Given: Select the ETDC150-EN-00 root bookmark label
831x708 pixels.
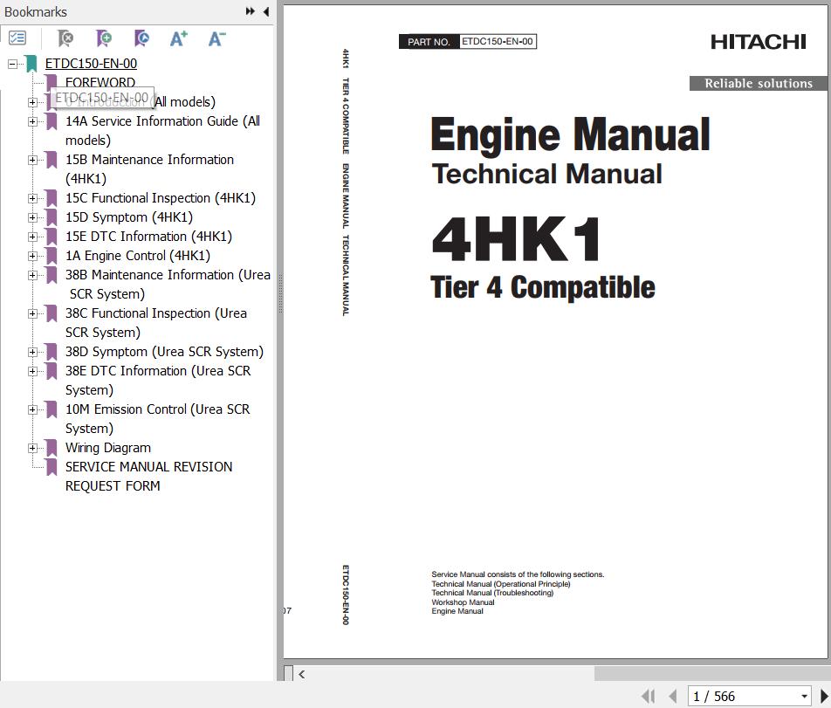Looking at the screenshot, I should 91,64.
